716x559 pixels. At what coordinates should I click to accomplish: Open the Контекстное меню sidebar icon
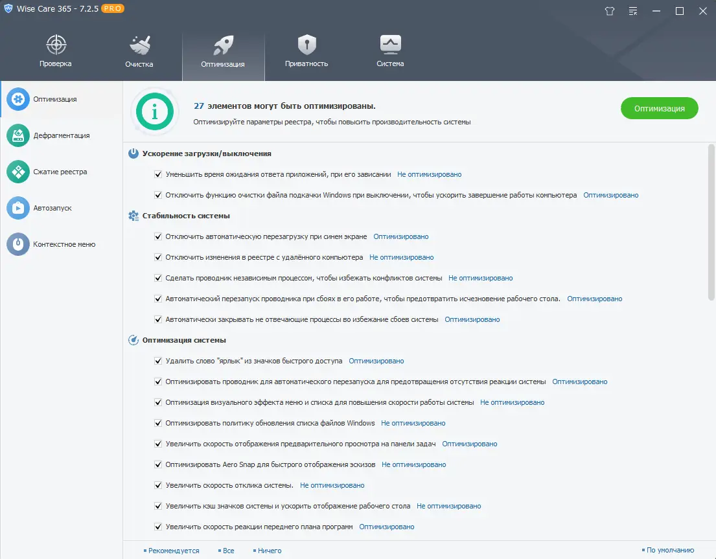[x=17, y=244]
